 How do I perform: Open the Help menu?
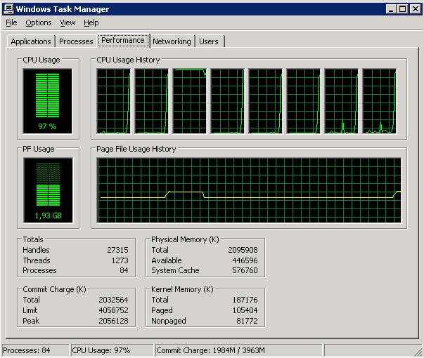(91, 22)
